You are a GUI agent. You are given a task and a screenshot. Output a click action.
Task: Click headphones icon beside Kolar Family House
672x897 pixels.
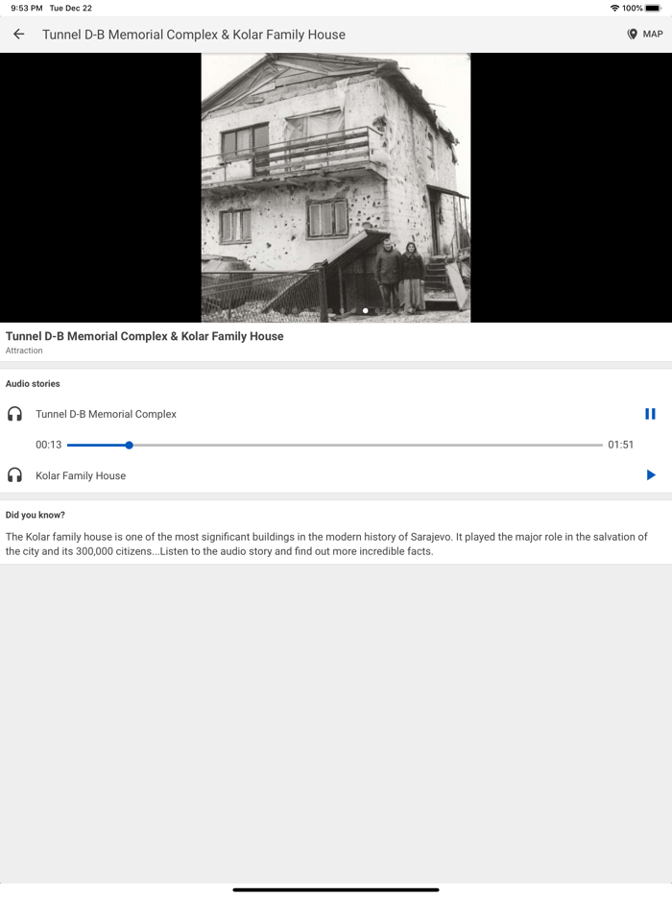14,474
